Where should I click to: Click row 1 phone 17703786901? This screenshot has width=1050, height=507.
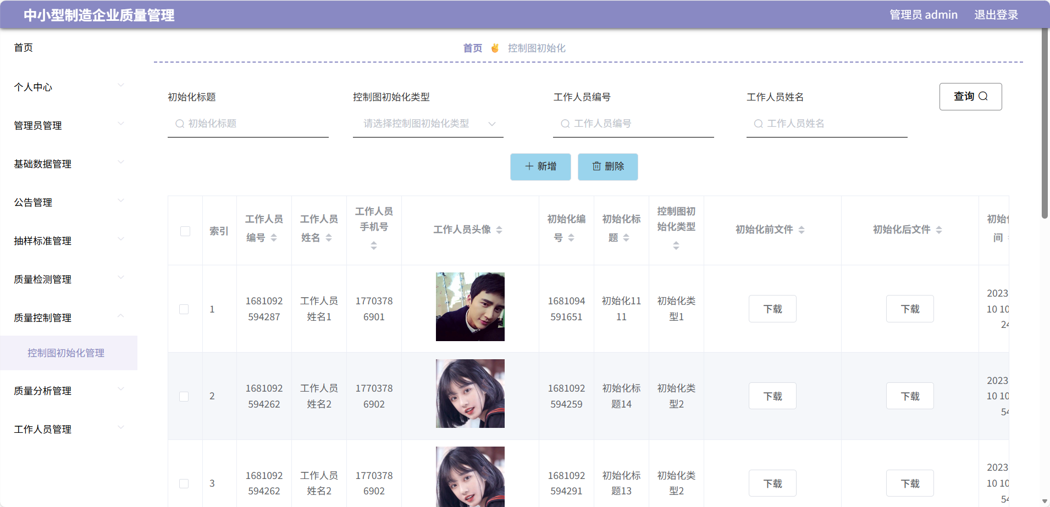[x=374, y=309]
